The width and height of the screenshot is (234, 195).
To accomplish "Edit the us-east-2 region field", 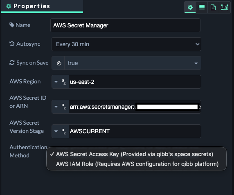I will 135,82.
